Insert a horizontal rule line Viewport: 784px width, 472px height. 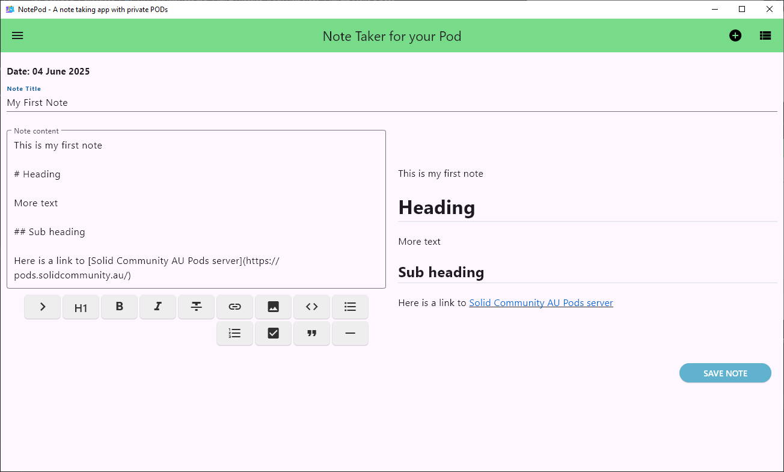point(351,333)
